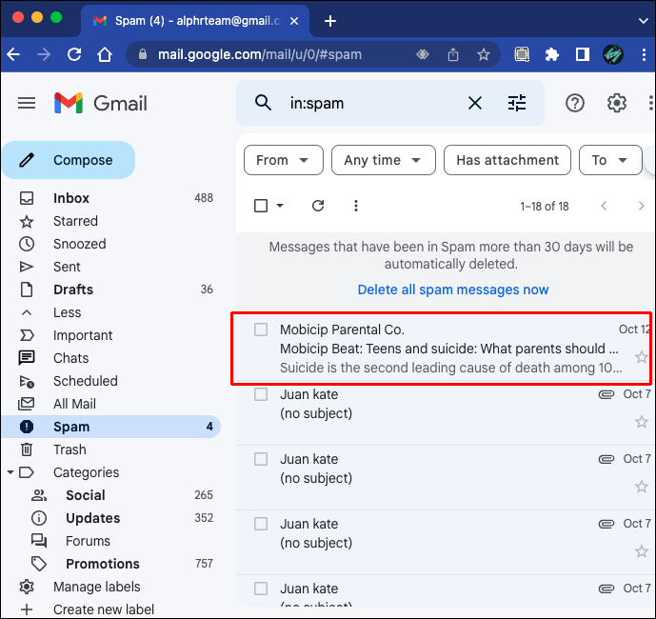The width and height of the screenshot is (656, 619).
Task: Star the second Juan kate email
Action: (x=642, y=487)
